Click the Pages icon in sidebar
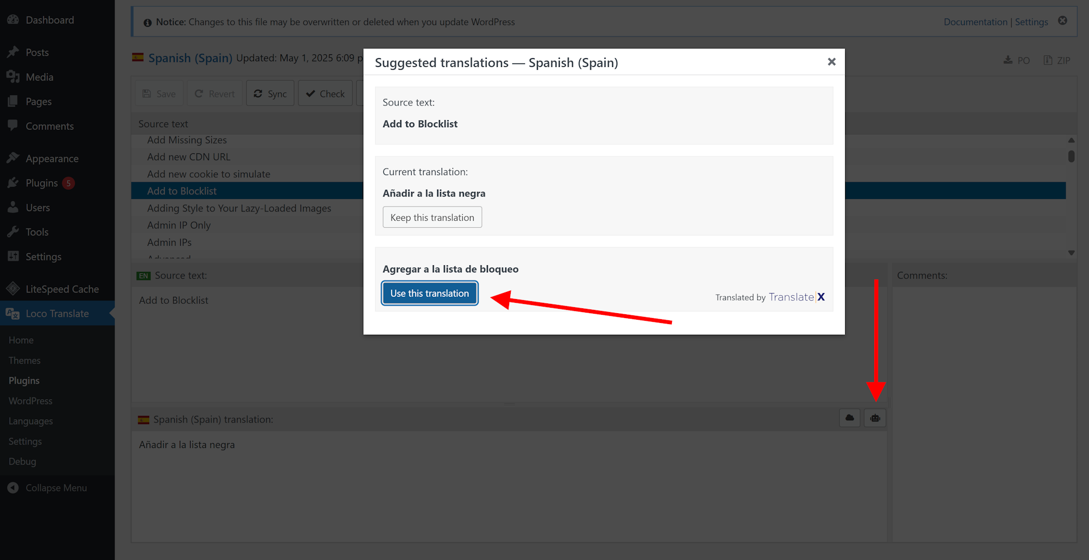This screenshot has width=1089, height=560. pyautogui.click(x=13, y=101)
